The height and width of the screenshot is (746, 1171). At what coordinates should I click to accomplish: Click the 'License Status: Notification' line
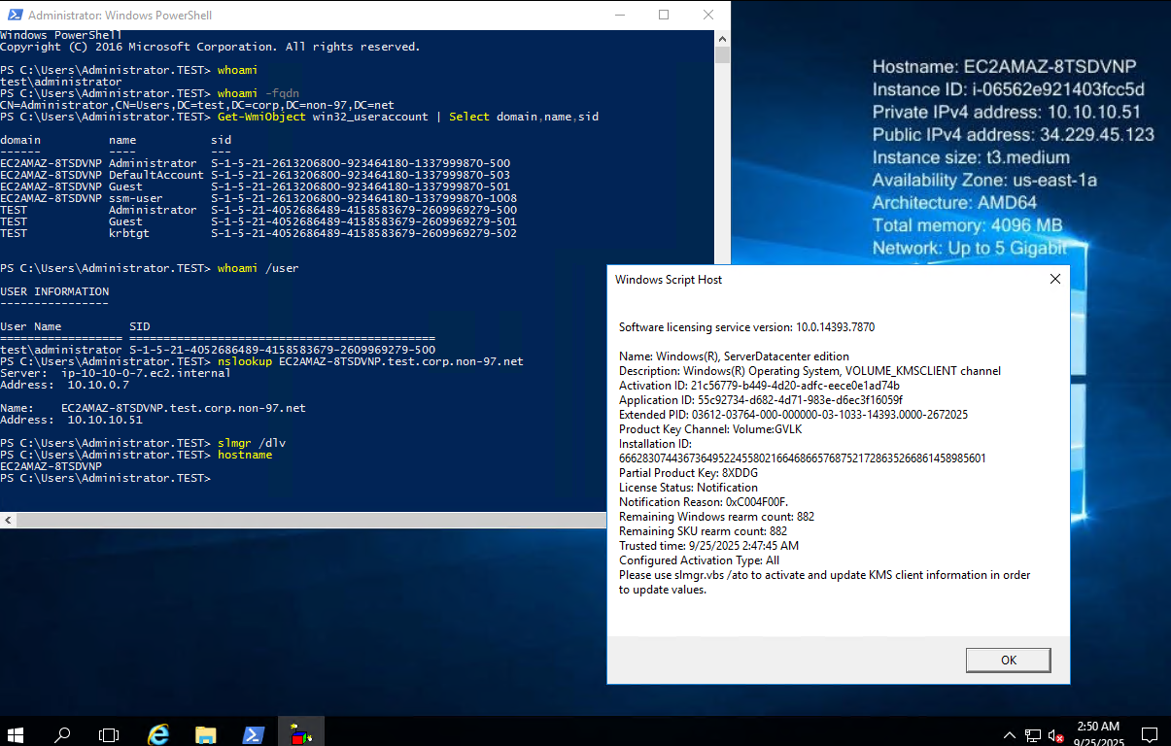(x=688, y=488)
